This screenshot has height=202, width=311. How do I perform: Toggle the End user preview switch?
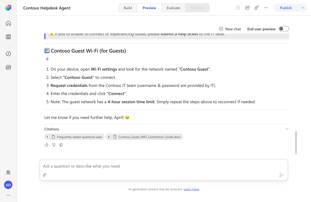pos(284,29)
